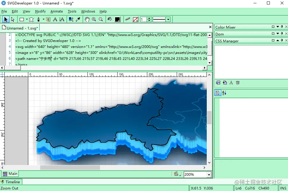Select the text tool A
Image resolution: width=288 pixels, height=191 pixels.
pos(55,19)
